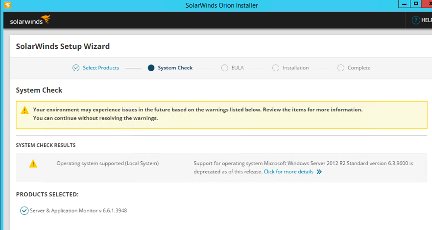Maximize the SolarWinds Orion Installer window
Image resolution: width=432 pixels, height=230 pixels.
tap(416, 4)
